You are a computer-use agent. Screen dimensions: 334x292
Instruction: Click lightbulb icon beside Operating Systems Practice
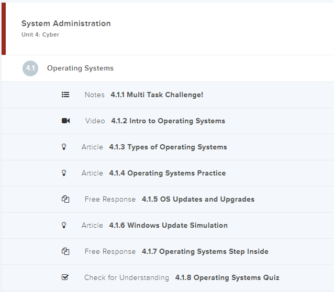[x=64, y=173]
